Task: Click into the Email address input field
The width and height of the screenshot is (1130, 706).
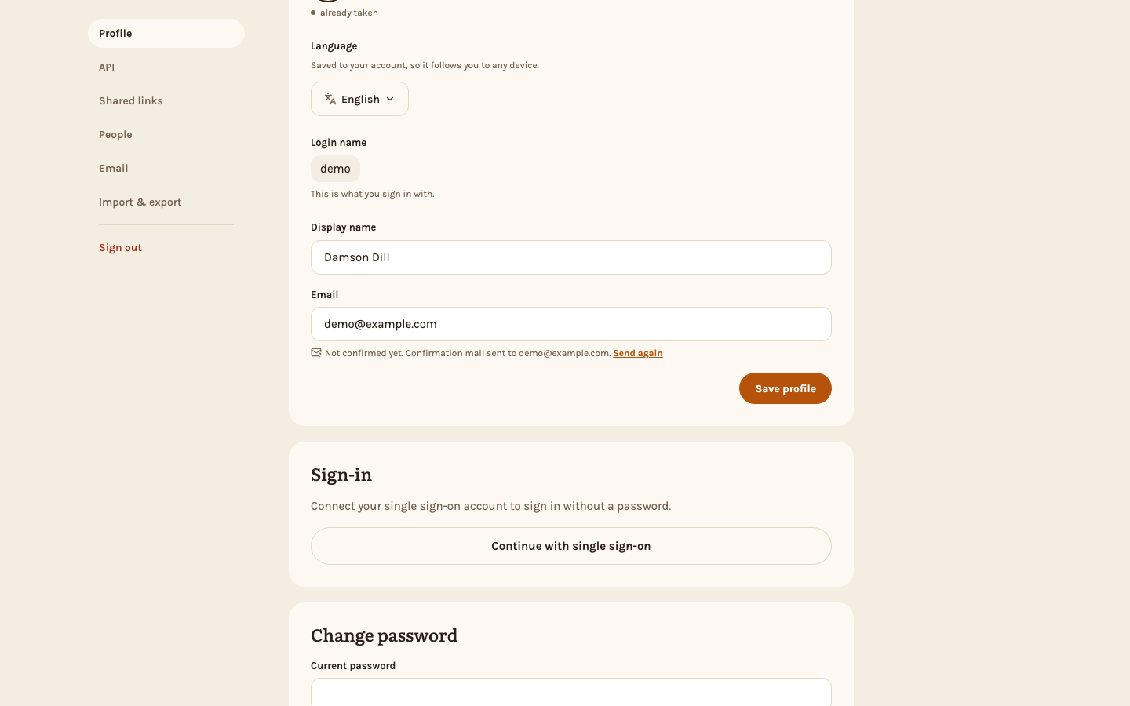Action: [x=571, y=324]
